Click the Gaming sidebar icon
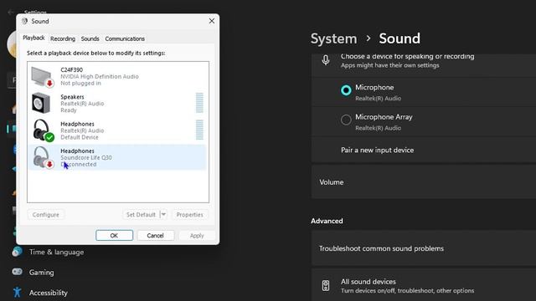This screenshot has height=301, width=536. pyautogui.click(x=17, y=272)
